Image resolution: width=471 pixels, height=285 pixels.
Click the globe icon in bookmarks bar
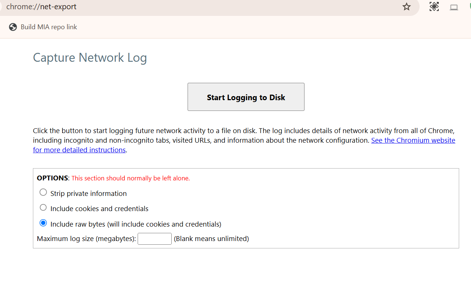pyautogui.click(x=13, y=27)
